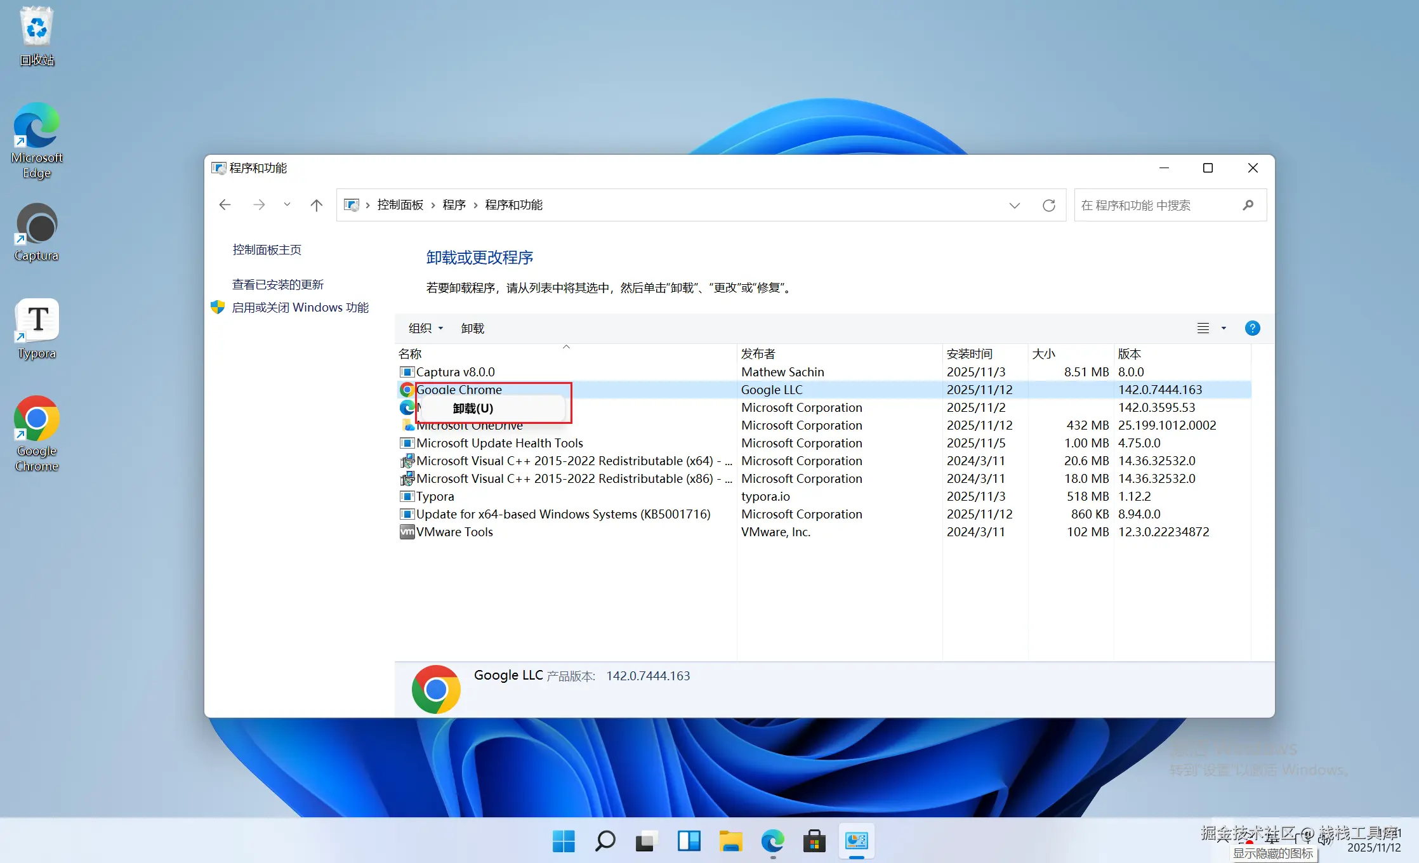Open Microsoft Store from the taskbar
This screenshot has height=863, width=1419.
814,841
